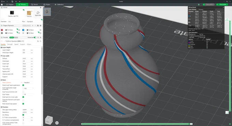Enable Override filament scarf seam setting checkbox

[23, 100]
